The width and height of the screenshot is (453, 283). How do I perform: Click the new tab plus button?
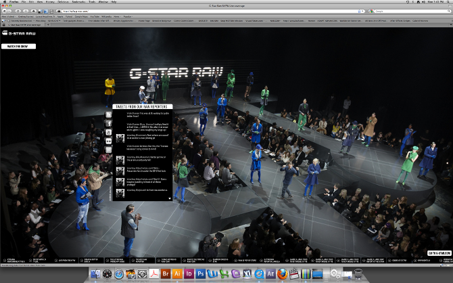pyautogui.click(x=48, y=25)
